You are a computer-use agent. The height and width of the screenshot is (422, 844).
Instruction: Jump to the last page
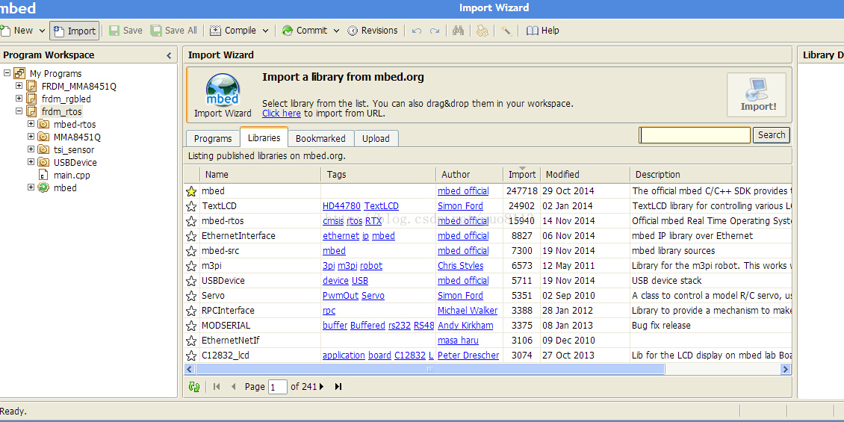click(338, 386)
